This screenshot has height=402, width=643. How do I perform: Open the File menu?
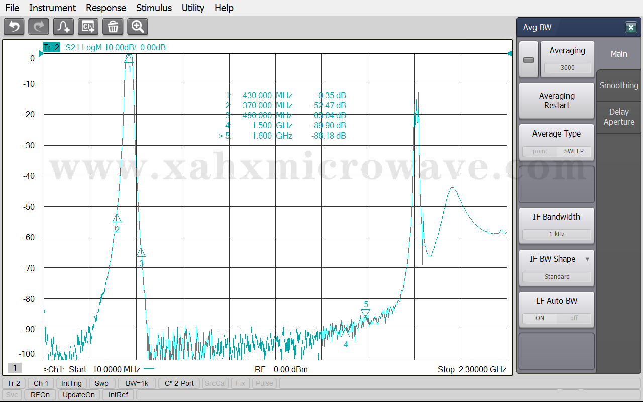[x=12, y=8]
